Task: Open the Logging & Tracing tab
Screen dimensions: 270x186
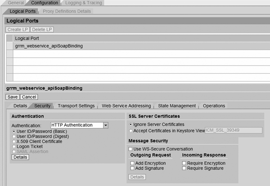Action: pos(85,3)
